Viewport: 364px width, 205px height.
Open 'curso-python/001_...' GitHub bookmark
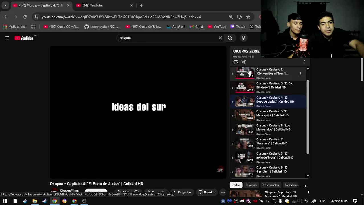[102, 26]
